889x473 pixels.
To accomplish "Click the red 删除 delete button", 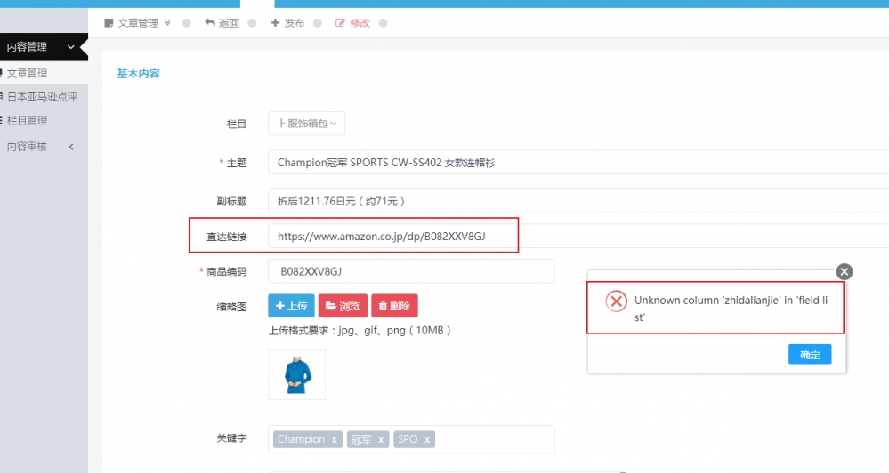I will tap(394, 306).
